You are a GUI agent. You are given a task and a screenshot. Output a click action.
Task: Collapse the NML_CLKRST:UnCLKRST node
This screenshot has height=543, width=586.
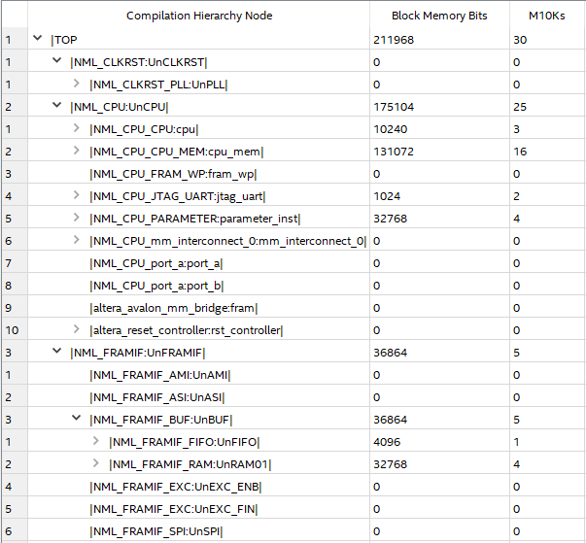click(56, 60)
